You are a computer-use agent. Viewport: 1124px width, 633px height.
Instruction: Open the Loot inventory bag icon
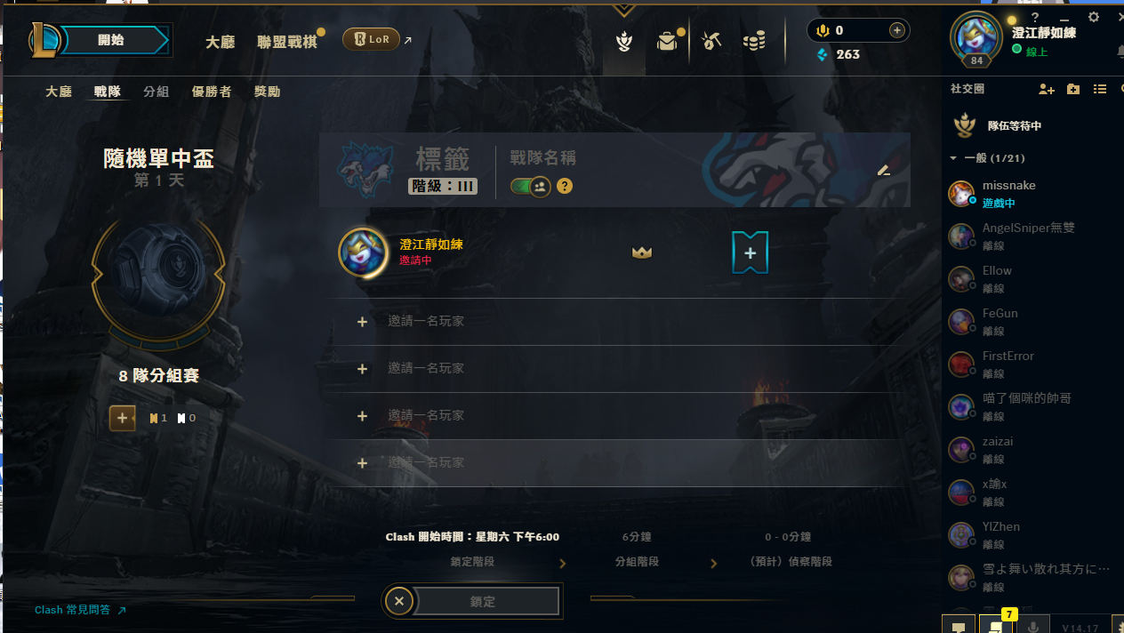pyautogui.click(x=667, y=41)
